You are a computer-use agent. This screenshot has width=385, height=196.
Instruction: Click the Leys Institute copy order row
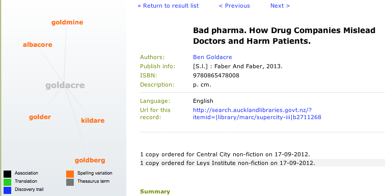[262, 162]
